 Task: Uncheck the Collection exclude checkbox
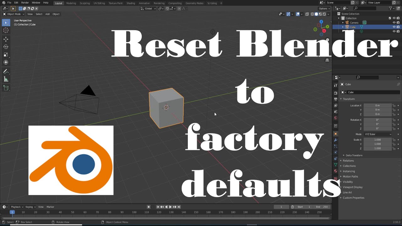point(390,18)
